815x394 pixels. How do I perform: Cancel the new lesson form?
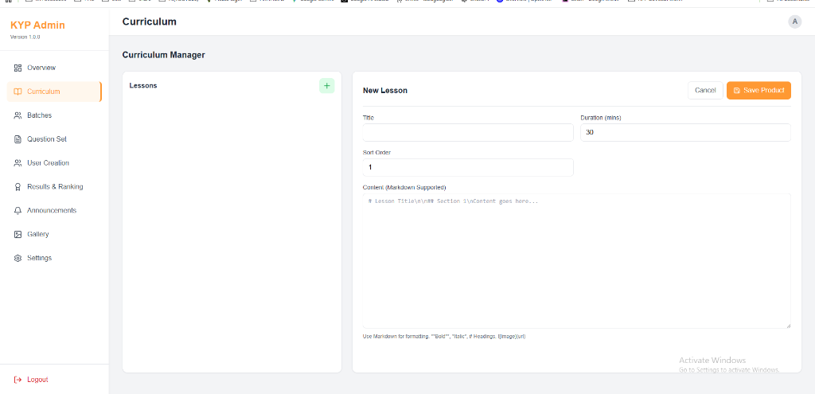tap(705, 91)
